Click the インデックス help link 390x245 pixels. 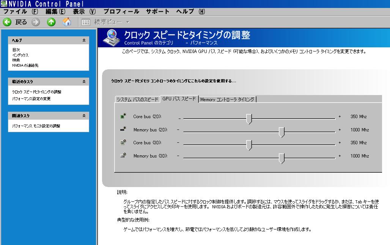point(20,55)
